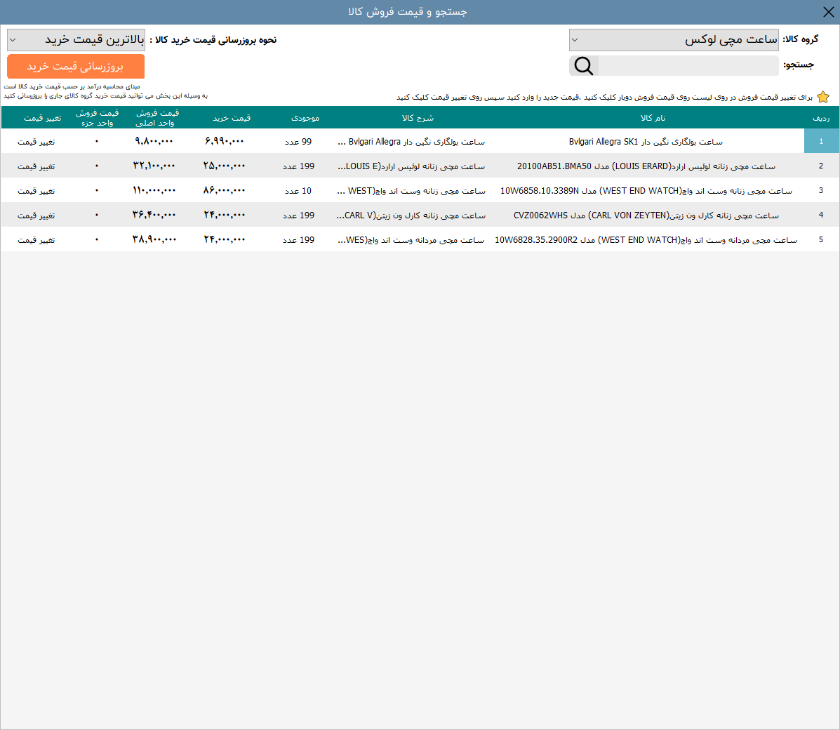840x730 pixels.
Task: Click تغییر قیمت for WEST END 10W6828 row
Action: 36,240
